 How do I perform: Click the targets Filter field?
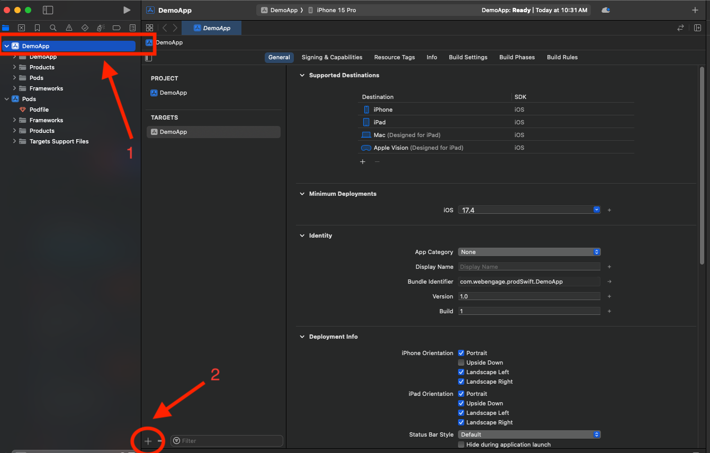click(227, 441)
